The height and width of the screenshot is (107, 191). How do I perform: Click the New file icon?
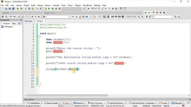coord(3,9)
